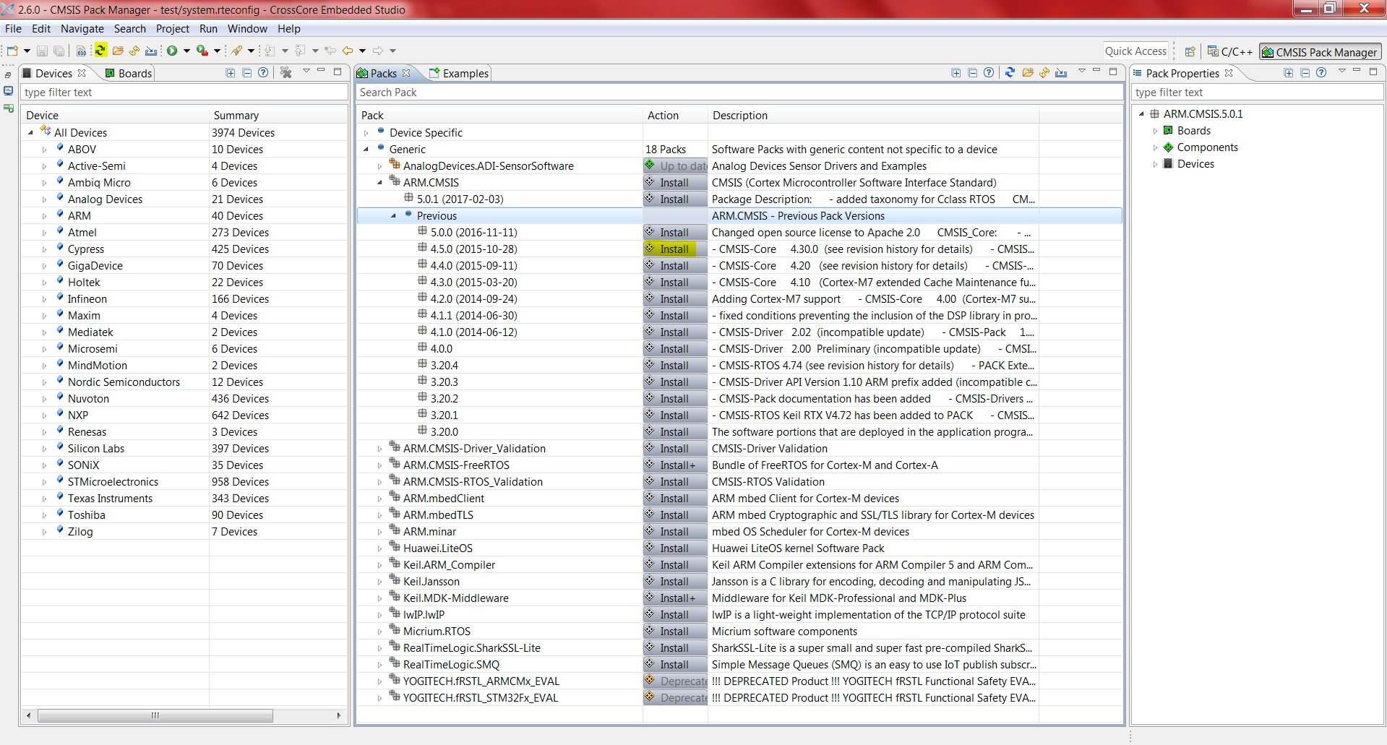Click the import pack icon in main toolbar

tap(151, 51)
